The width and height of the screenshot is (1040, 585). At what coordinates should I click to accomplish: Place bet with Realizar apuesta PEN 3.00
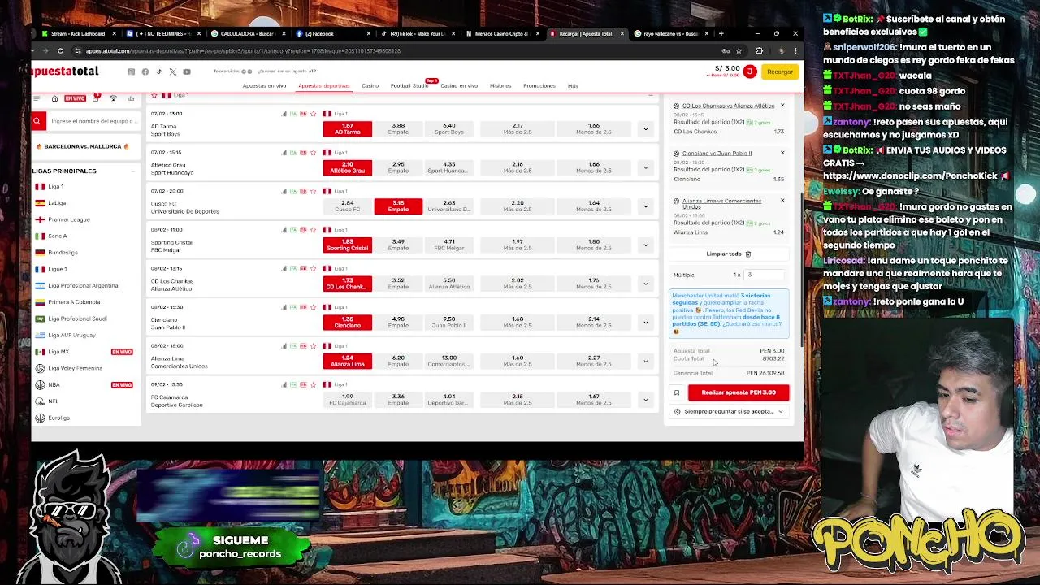(739, 392)
